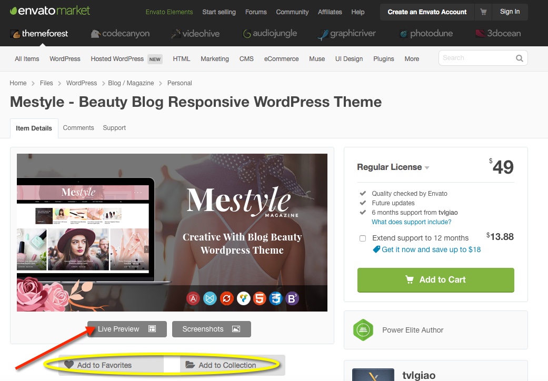
Task: Click the green Power Elite Author badge
Action: coord(363,330)
